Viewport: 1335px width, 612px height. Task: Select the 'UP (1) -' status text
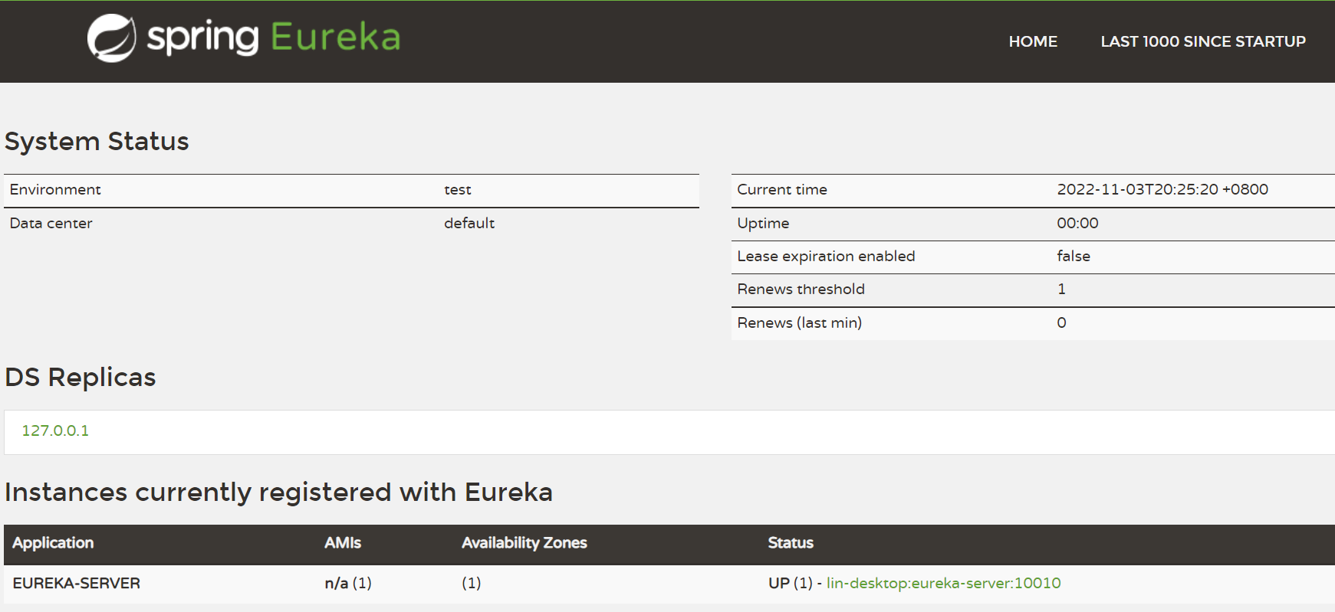point(795,583)
